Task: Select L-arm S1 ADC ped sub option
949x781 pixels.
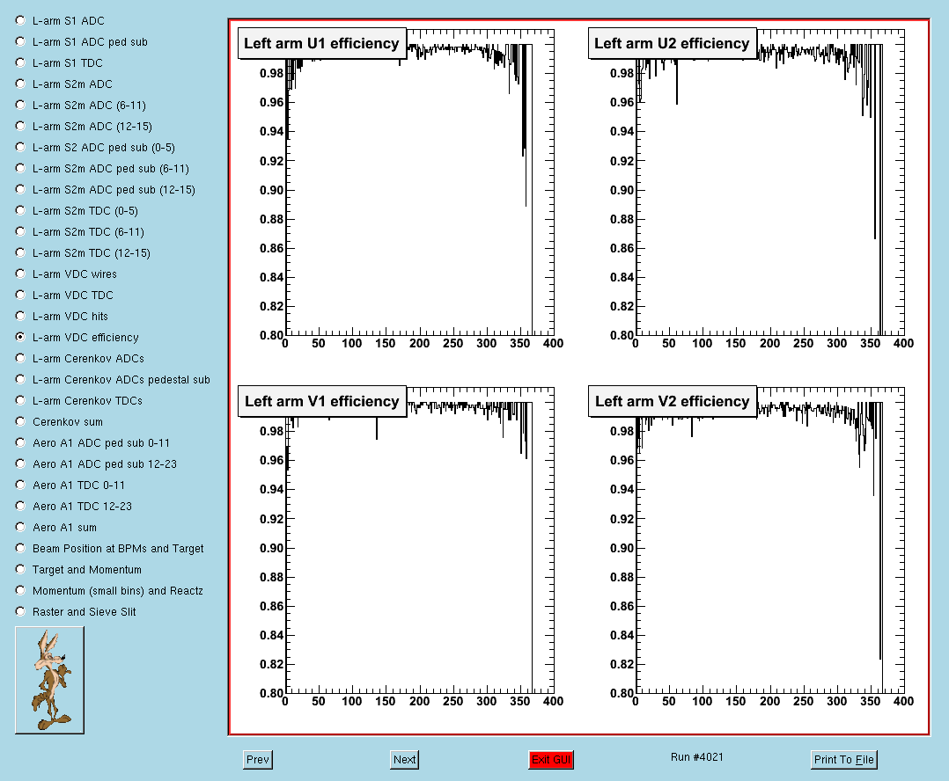Action: coord(20,41)
